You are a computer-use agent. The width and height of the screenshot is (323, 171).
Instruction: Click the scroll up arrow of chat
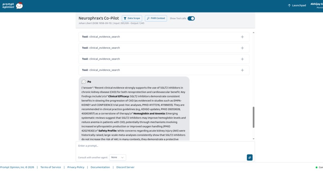(253, 33)
